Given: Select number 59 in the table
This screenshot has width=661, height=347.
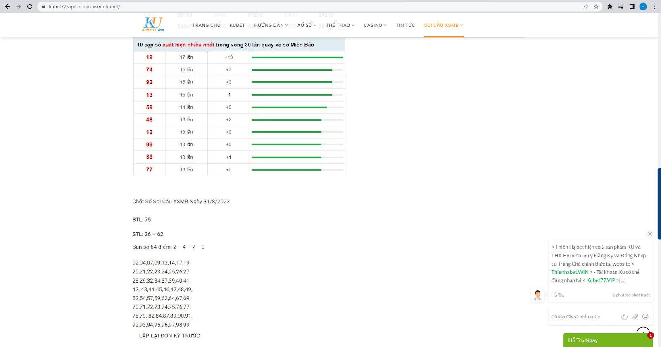Looking at the screenshot, I should tap(149, 107).
